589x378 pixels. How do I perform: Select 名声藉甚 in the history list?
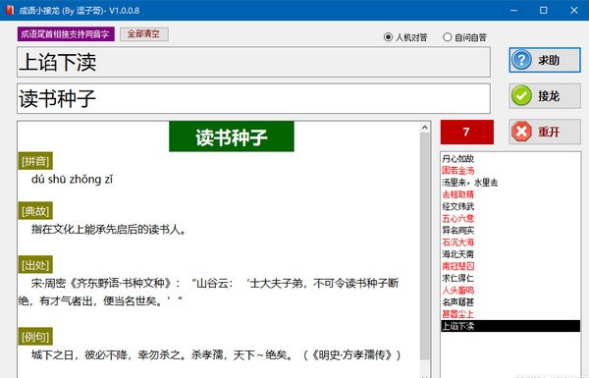tap(457, 302)
